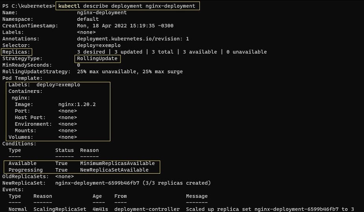The width and height of the screenshot is (364, 212).
Task: Click the kubectl describe deployment command text
Action: pyautogui.click(x=127, y=6)
